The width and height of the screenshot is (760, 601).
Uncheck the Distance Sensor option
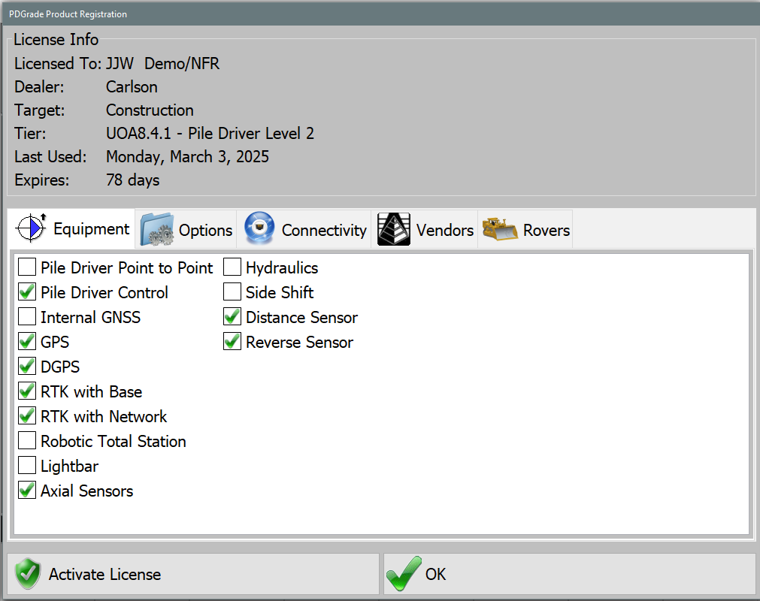click(233, 318)
